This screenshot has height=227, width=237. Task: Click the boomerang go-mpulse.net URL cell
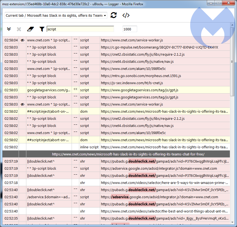click(x=165, y=47)
